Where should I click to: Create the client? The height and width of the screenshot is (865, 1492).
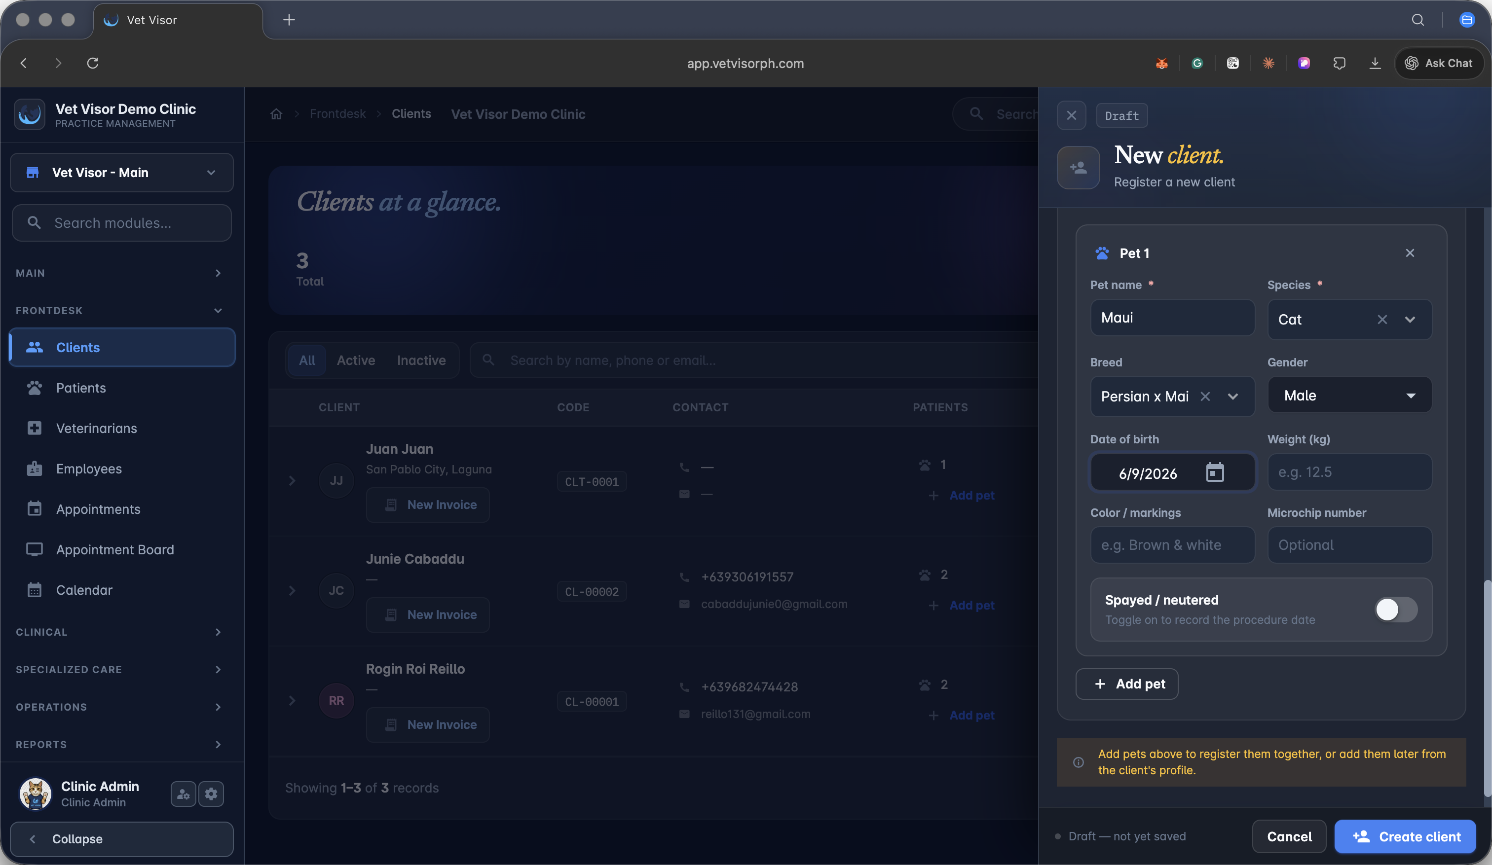(x=1405, y=836)
